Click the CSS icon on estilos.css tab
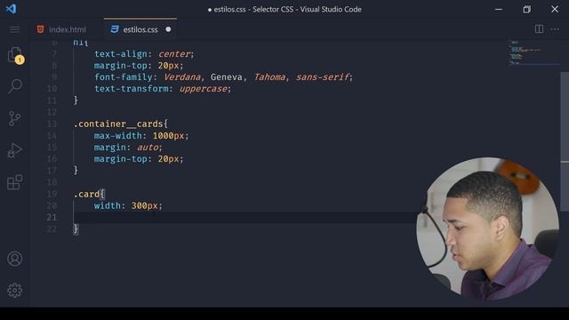Image resolution: width=569 pixels, height=320 pixels. [115, 29]
